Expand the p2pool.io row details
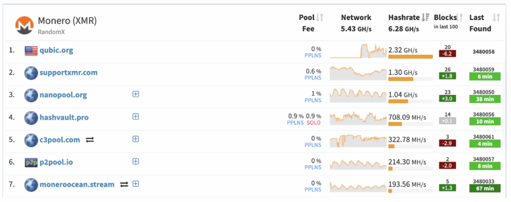The height and width of the screenshot is (202, 511). [136, 161]
